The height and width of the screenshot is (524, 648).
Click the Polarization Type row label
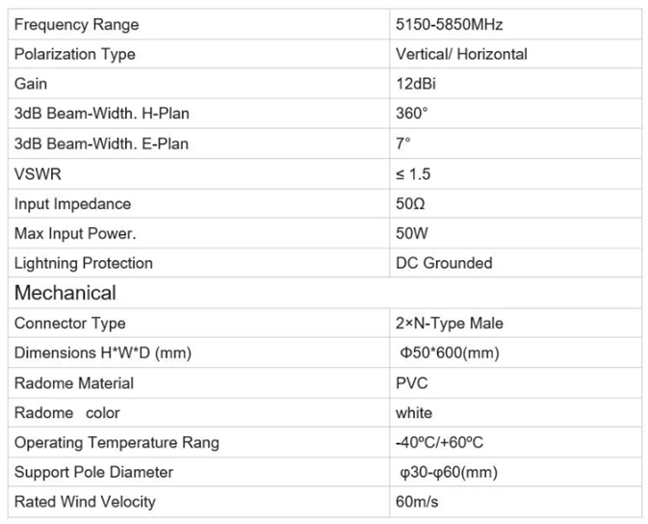[75, 54]
